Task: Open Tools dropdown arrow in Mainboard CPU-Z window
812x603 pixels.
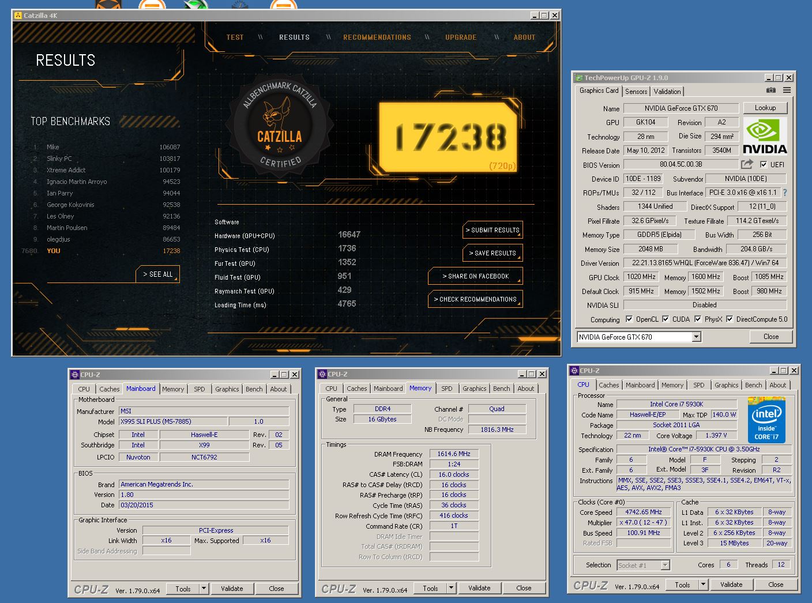Action: point(204,589)
